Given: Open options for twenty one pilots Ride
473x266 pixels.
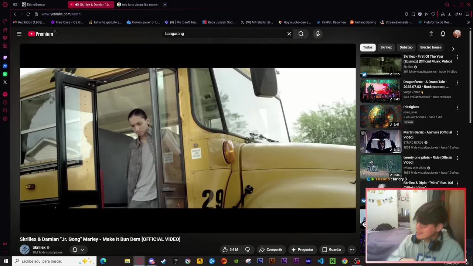Looking at the screenshot, I should [457, 158].
